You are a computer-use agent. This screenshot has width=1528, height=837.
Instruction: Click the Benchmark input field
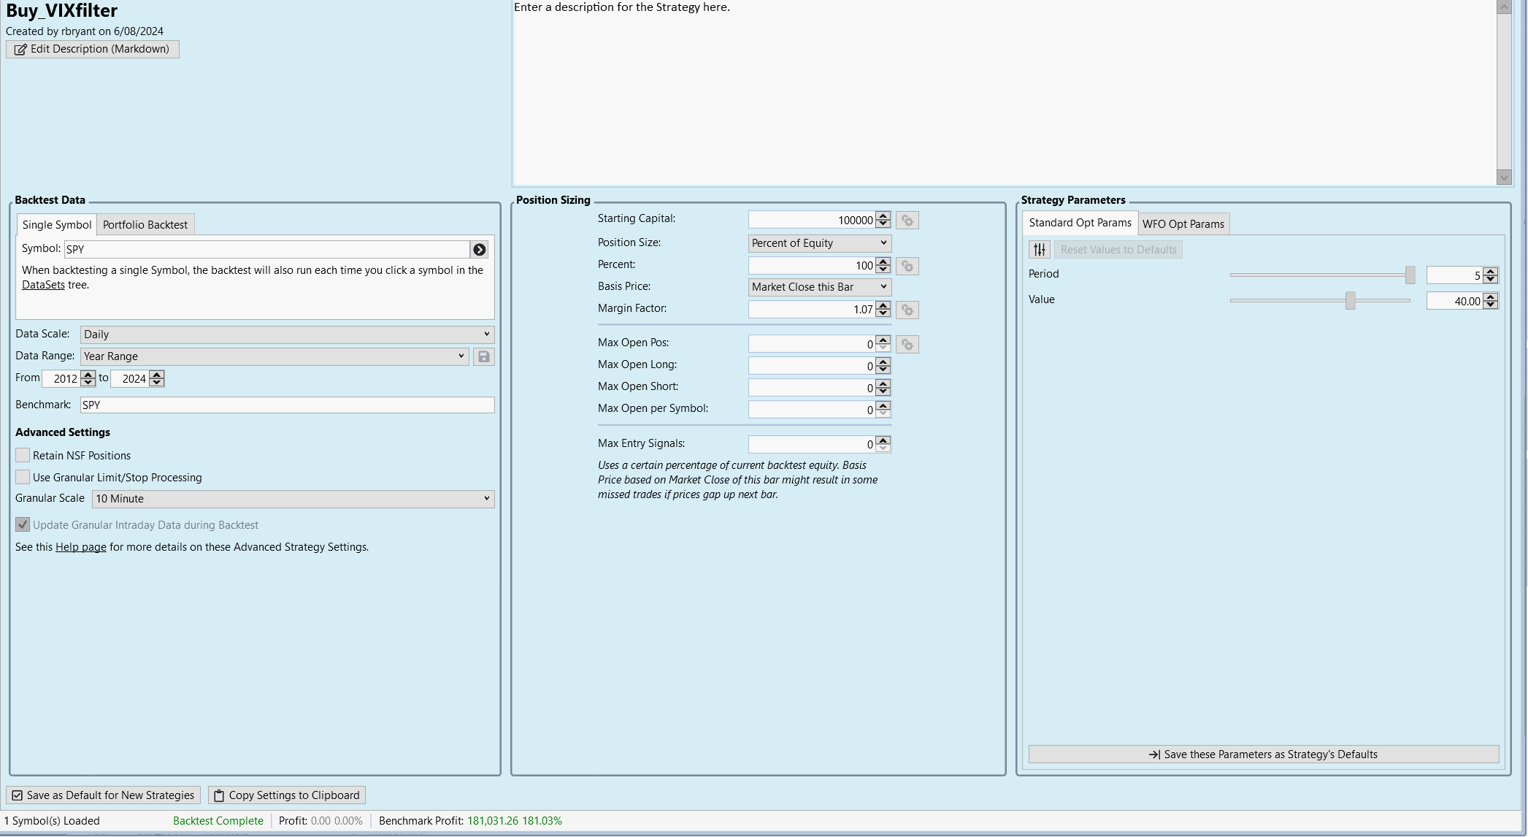[287, 405]
